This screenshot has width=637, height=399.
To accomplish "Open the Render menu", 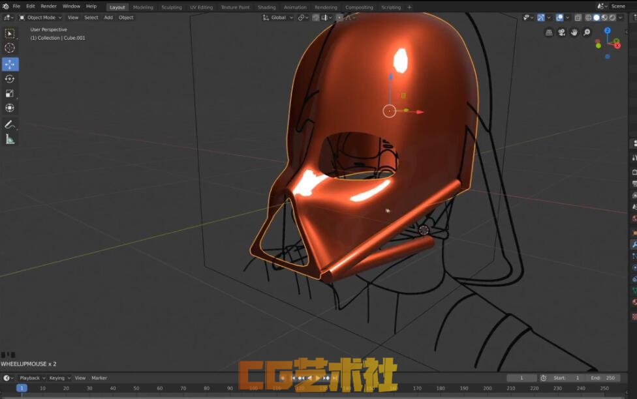I will [48, 6].
